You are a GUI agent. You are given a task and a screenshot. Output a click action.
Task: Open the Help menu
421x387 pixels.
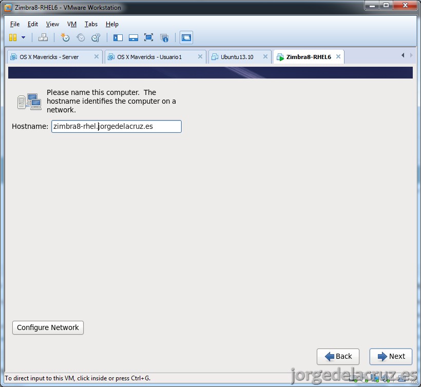112,24
